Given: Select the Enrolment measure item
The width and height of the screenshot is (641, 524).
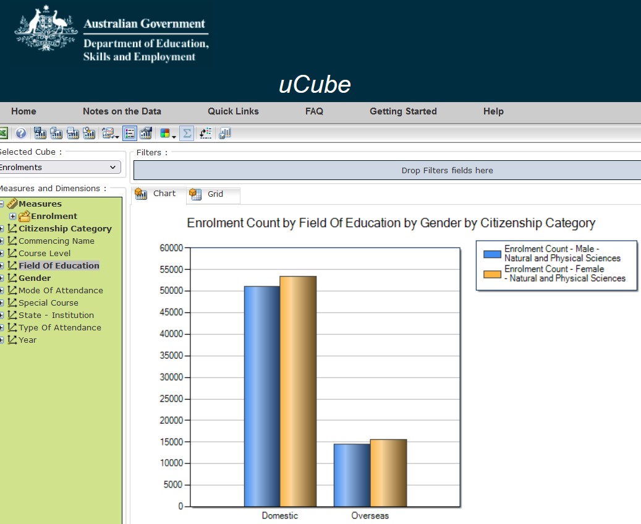Looking at the screenshot, I should coord(54,216).
